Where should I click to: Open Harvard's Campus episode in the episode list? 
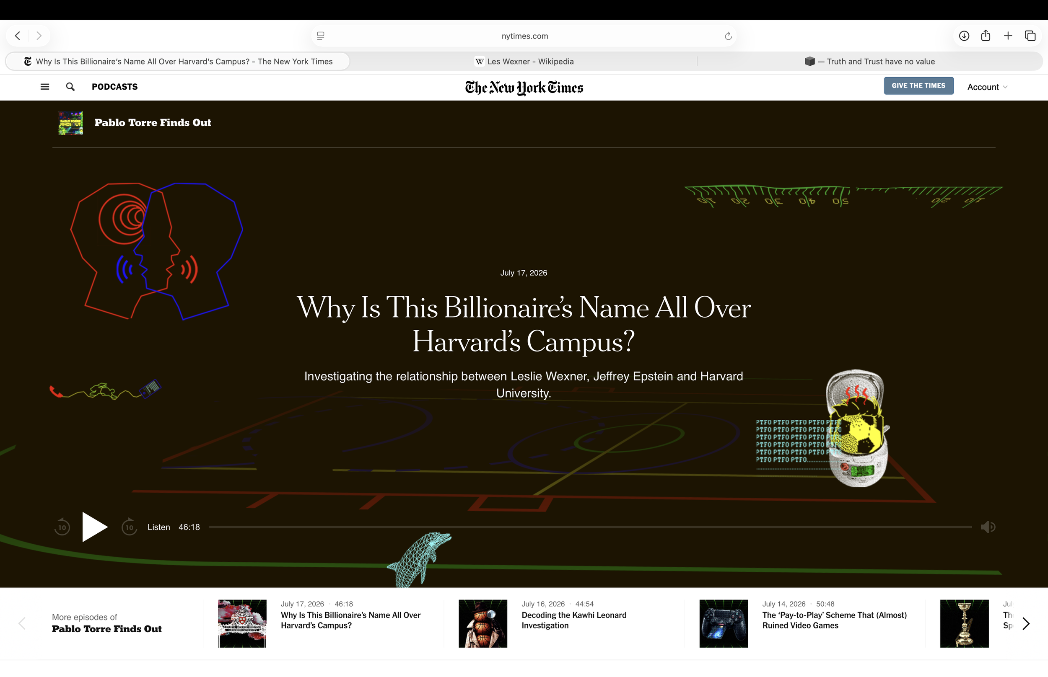click(x=350, y=620)
